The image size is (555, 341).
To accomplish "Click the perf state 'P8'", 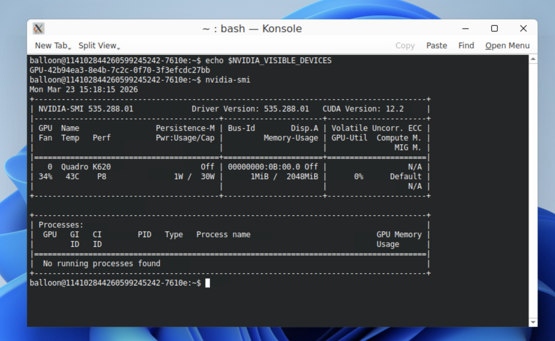I will pyautogui.click(x=102, y=177).
